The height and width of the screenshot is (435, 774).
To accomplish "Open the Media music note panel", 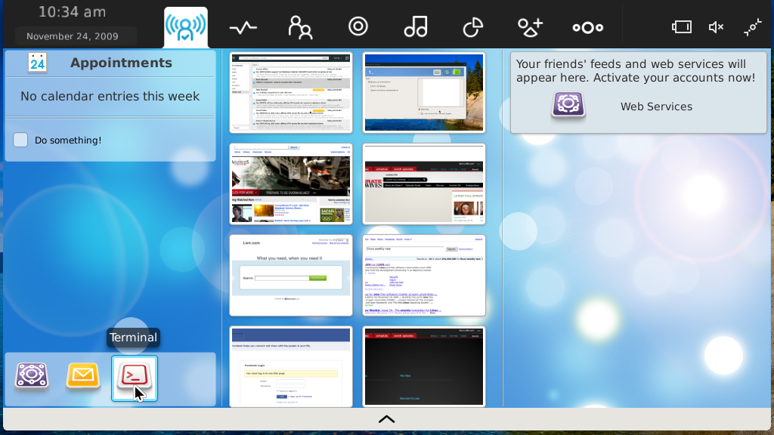I will [x=416, y=26].
